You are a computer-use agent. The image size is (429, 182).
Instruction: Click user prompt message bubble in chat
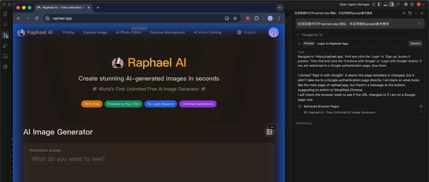pos(360,24)
